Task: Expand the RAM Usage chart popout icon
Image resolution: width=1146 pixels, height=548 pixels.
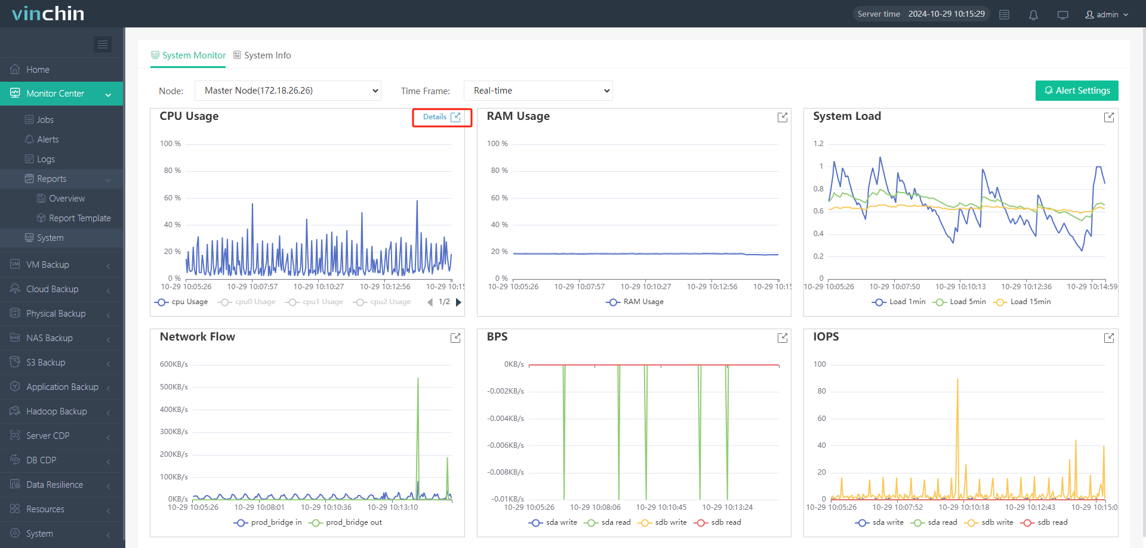Action: [x=782, y=117]
